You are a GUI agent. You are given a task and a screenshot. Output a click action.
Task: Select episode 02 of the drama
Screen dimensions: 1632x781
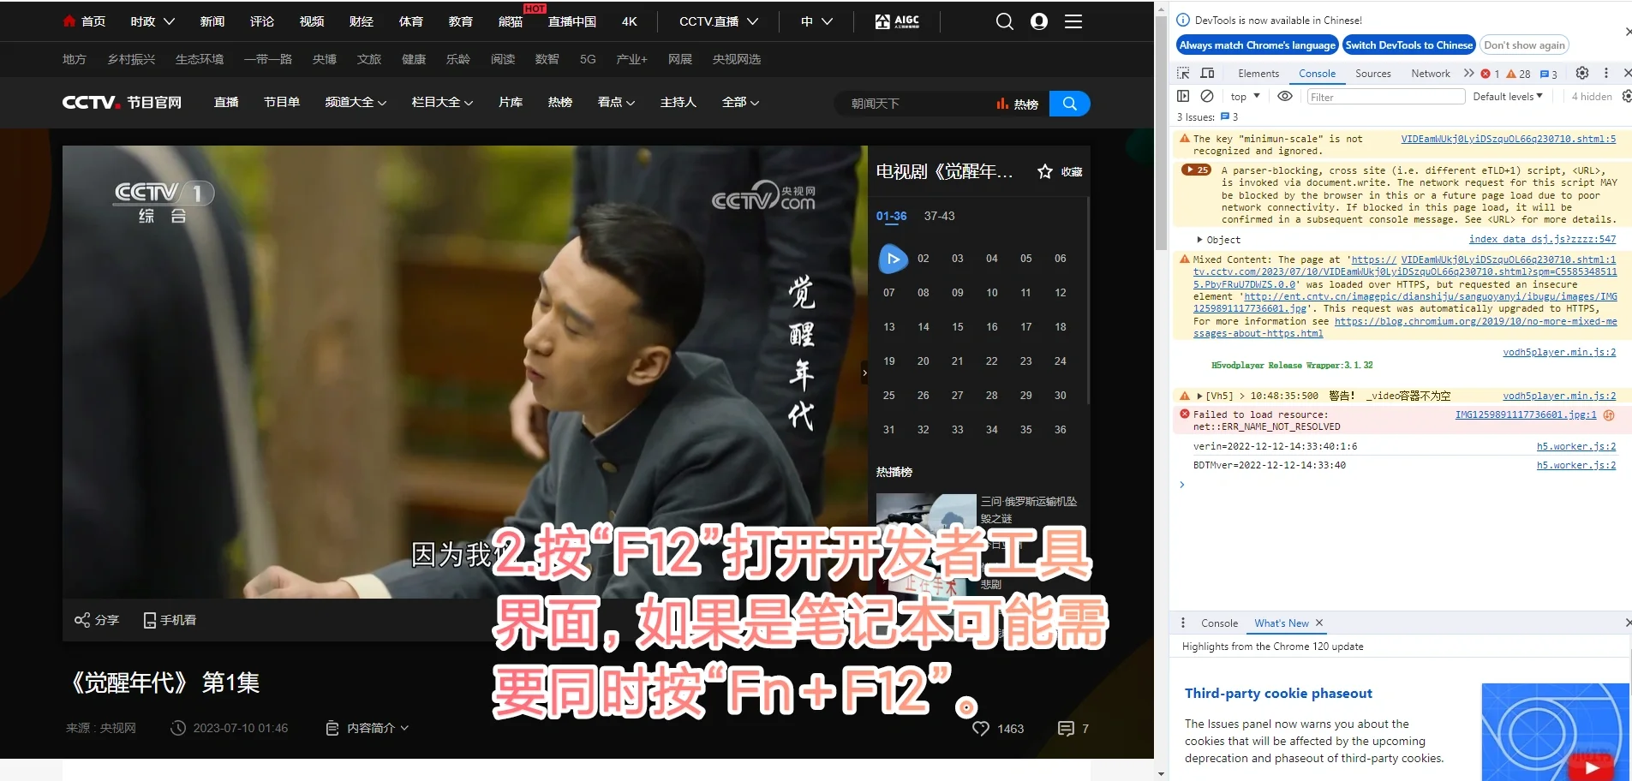924,258
